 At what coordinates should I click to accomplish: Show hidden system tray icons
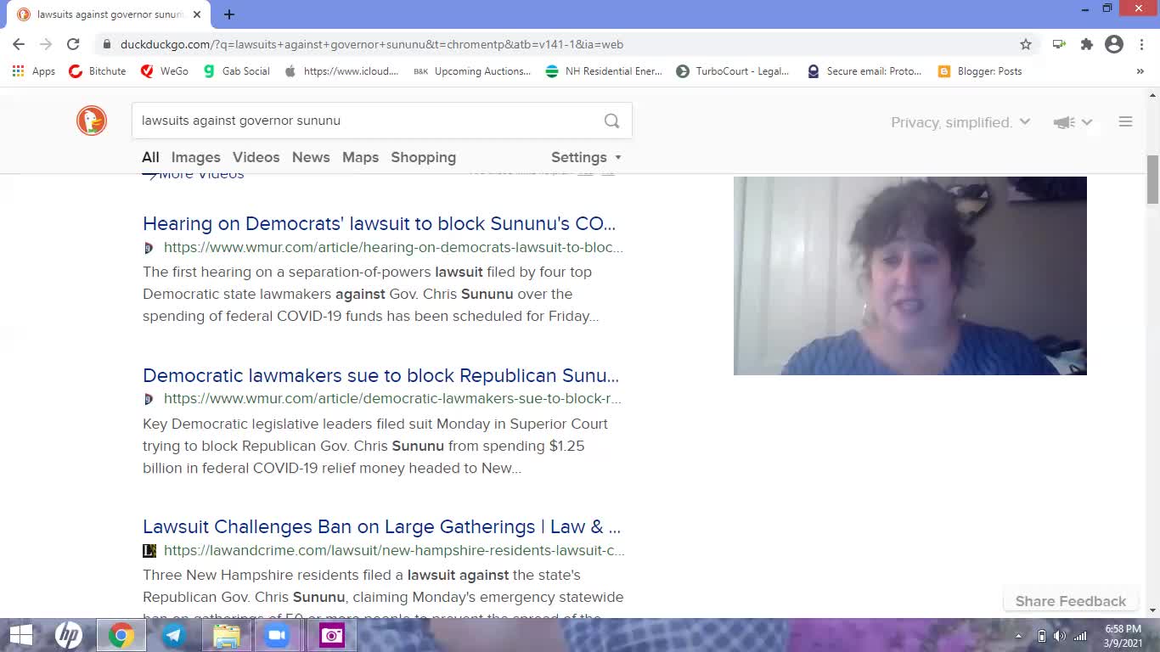[1019, 636]
